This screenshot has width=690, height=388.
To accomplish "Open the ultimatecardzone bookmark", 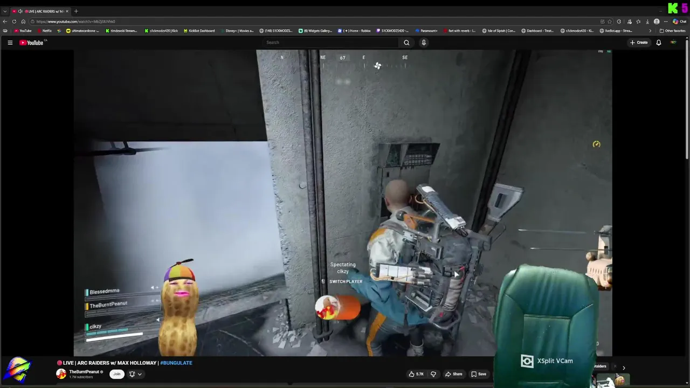I will click(x=83, y=31).
